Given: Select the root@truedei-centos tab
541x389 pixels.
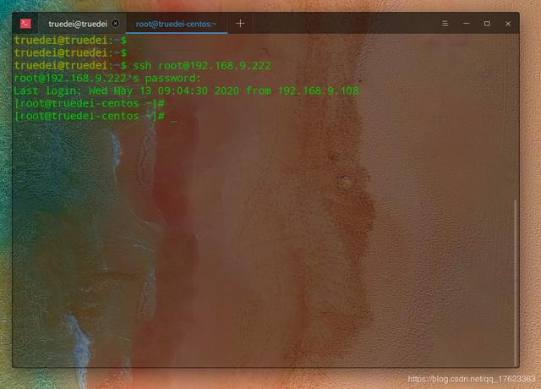Looking at the screenshot, I should 177,24.
